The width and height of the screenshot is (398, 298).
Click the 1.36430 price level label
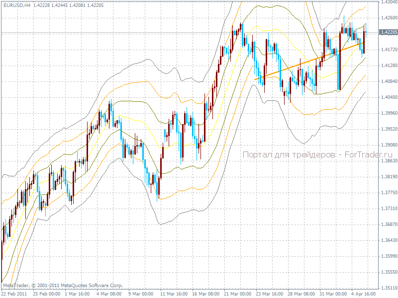pyautogui.click(x=388, y=240)
